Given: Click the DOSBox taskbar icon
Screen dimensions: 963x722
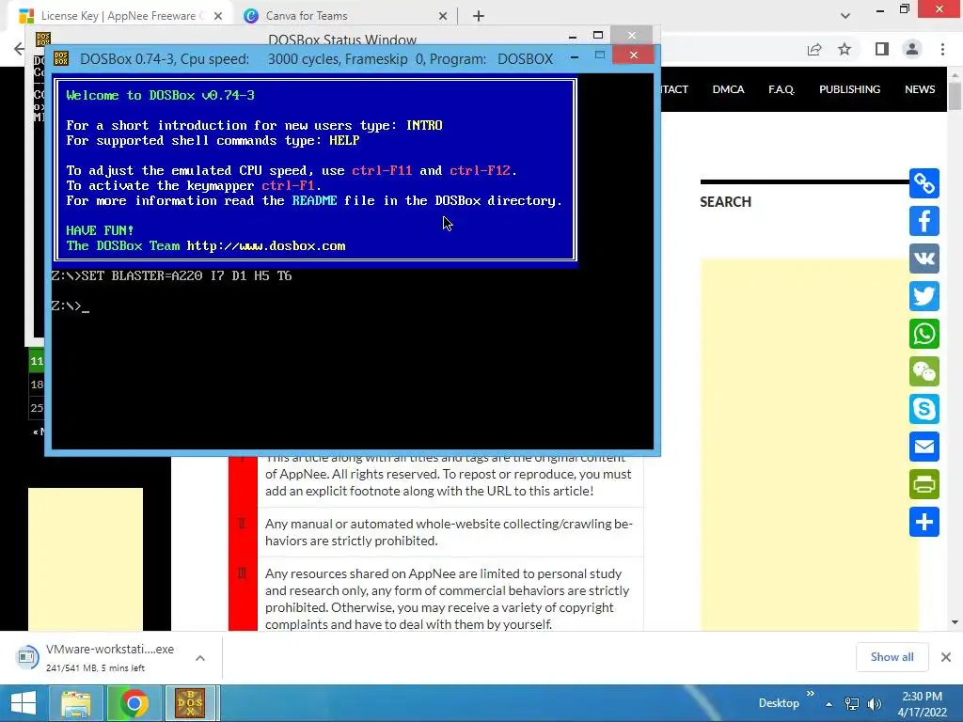Looking at the screenshot, I should point(190,703).
